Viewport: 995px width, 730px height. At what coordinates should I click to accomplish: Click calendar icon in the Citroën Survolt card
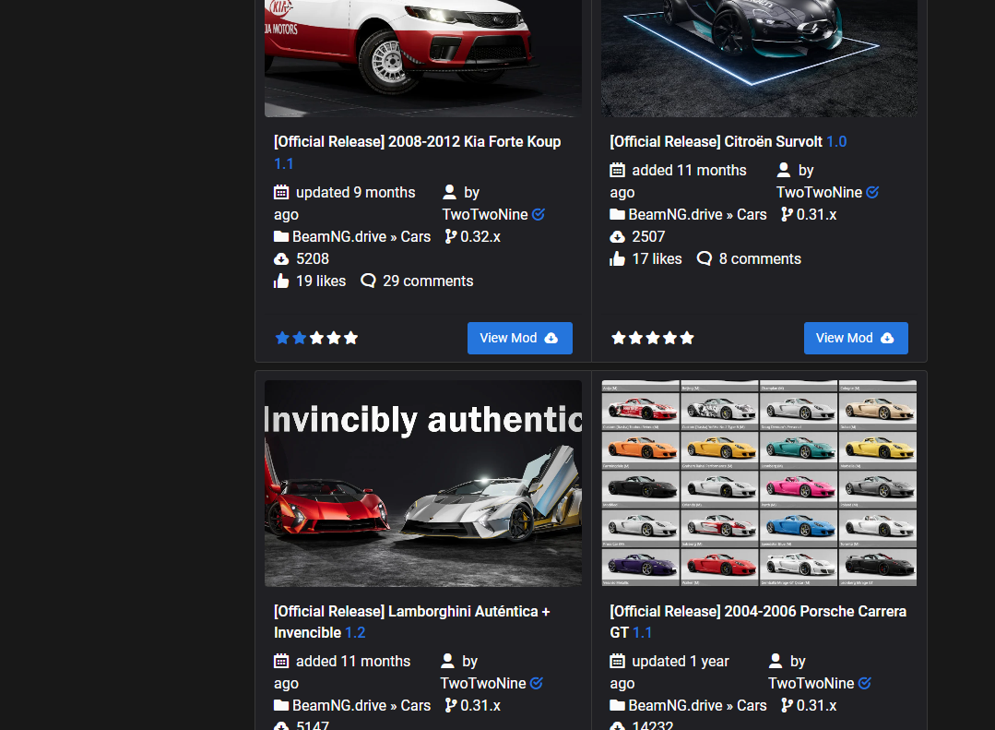pyautogui.click(x=617, y=170)
